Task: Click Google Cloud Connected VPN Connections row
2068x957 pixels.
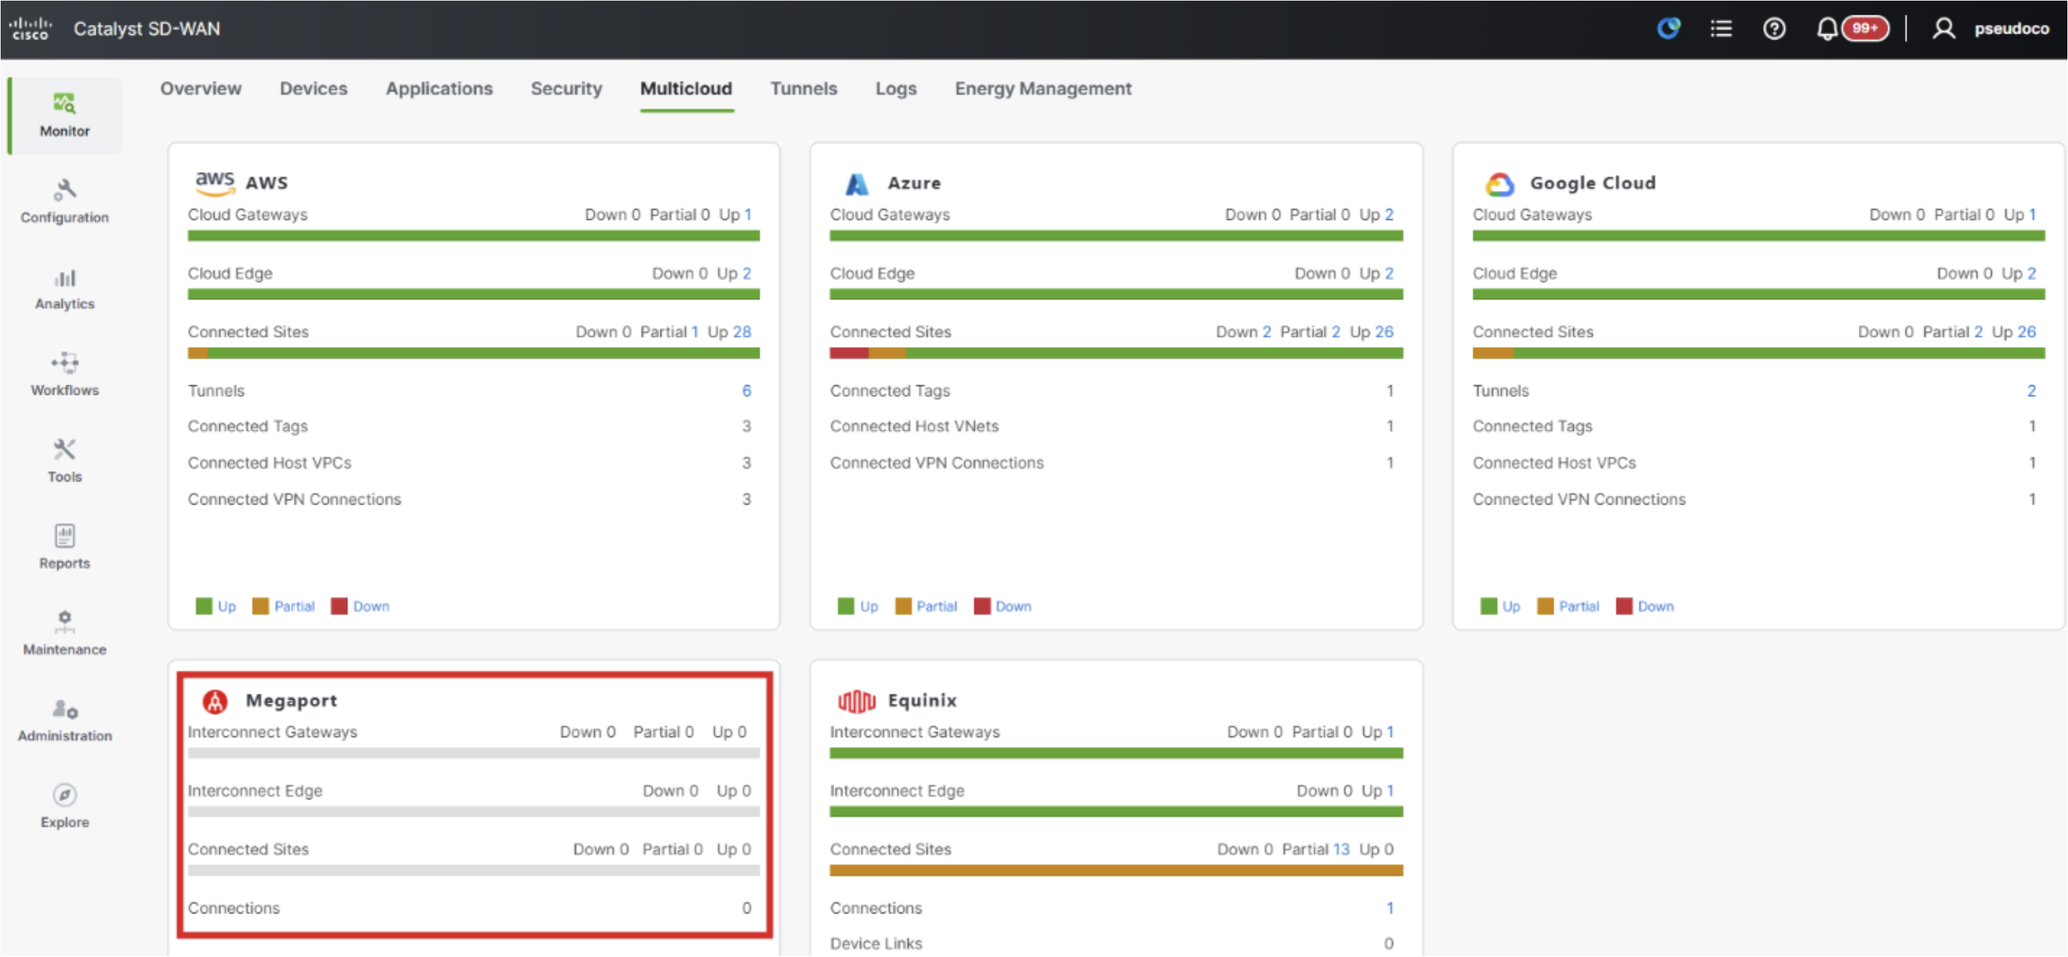Action: pos(1755,499)
